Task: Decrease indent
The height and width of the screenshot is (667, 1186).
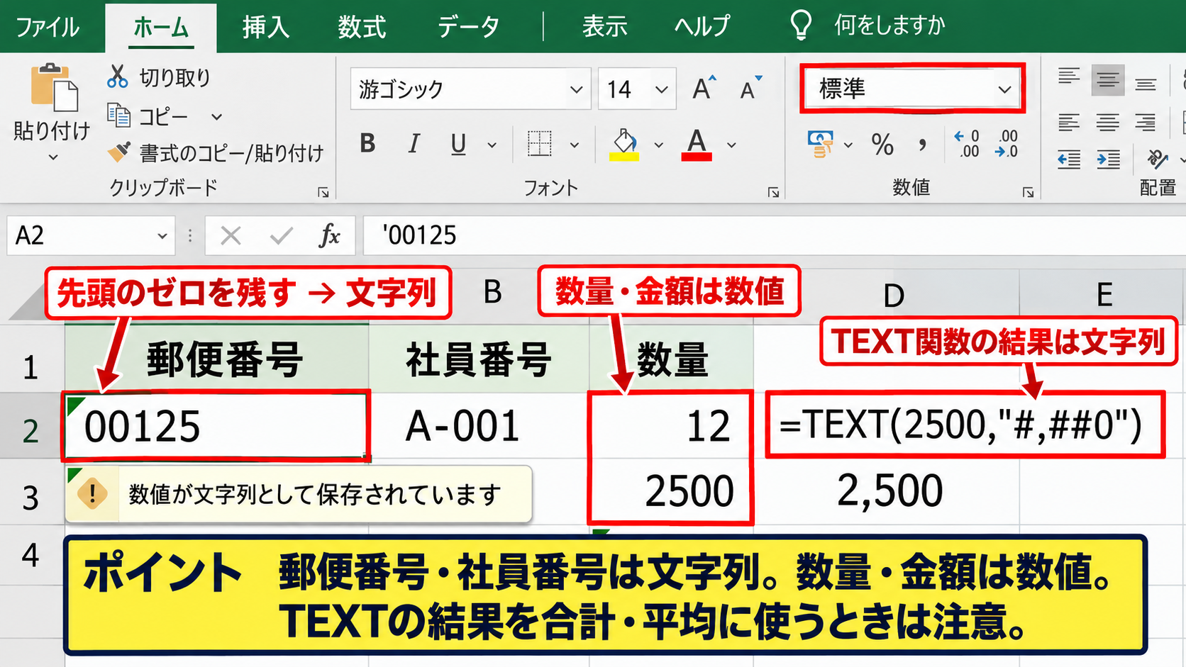Action: (x=1069, y=160)
